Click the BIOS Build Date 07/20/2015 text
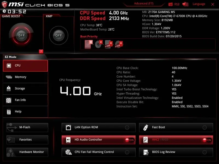Screen dimensions: 219x164 point(162,36)
